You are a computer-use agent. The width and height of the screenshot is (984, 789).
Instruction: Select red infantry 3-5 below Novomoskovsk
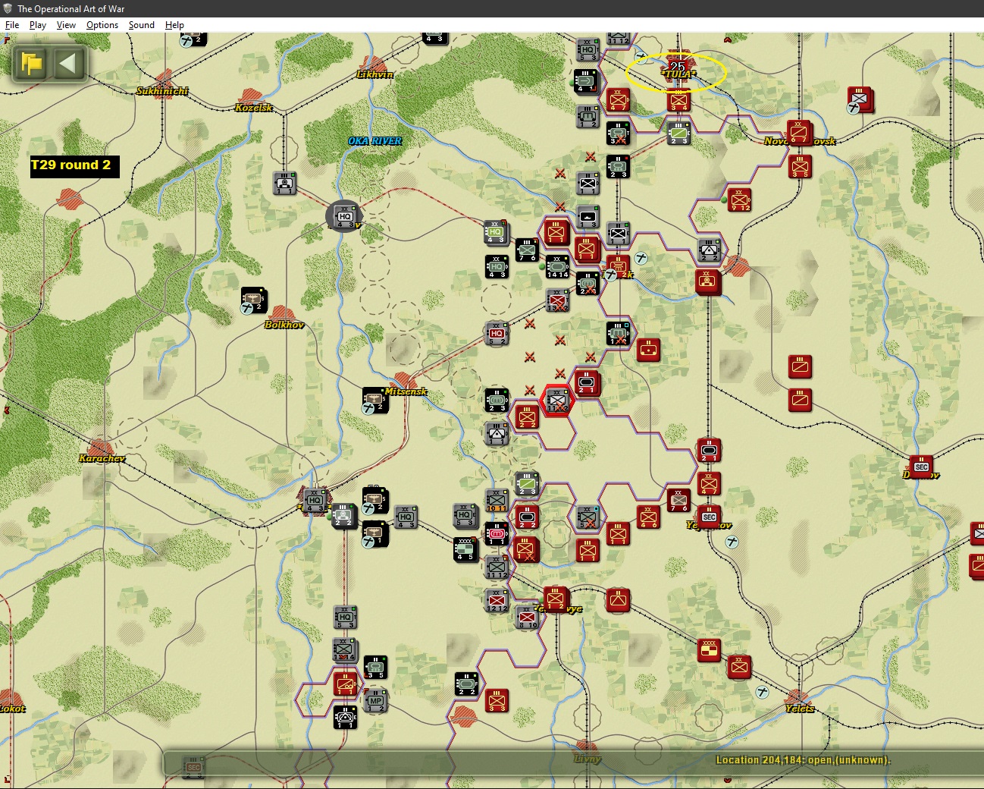[x=800, y=166]
